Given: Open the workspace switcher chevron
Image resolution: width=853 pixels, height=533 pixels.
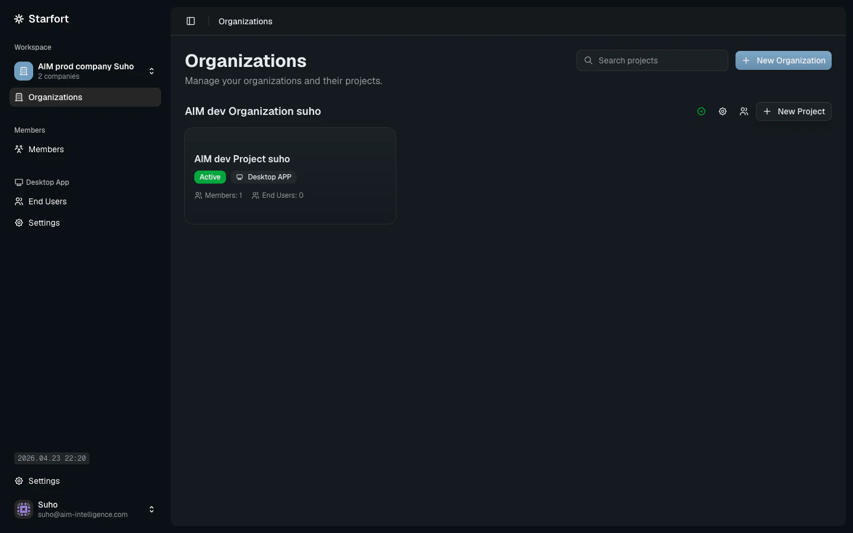Looking at the screenshot, I should [152, 71].
